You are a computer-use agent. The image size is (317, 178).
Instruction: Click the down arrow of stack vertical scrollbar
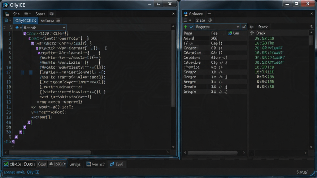[311, 147]
